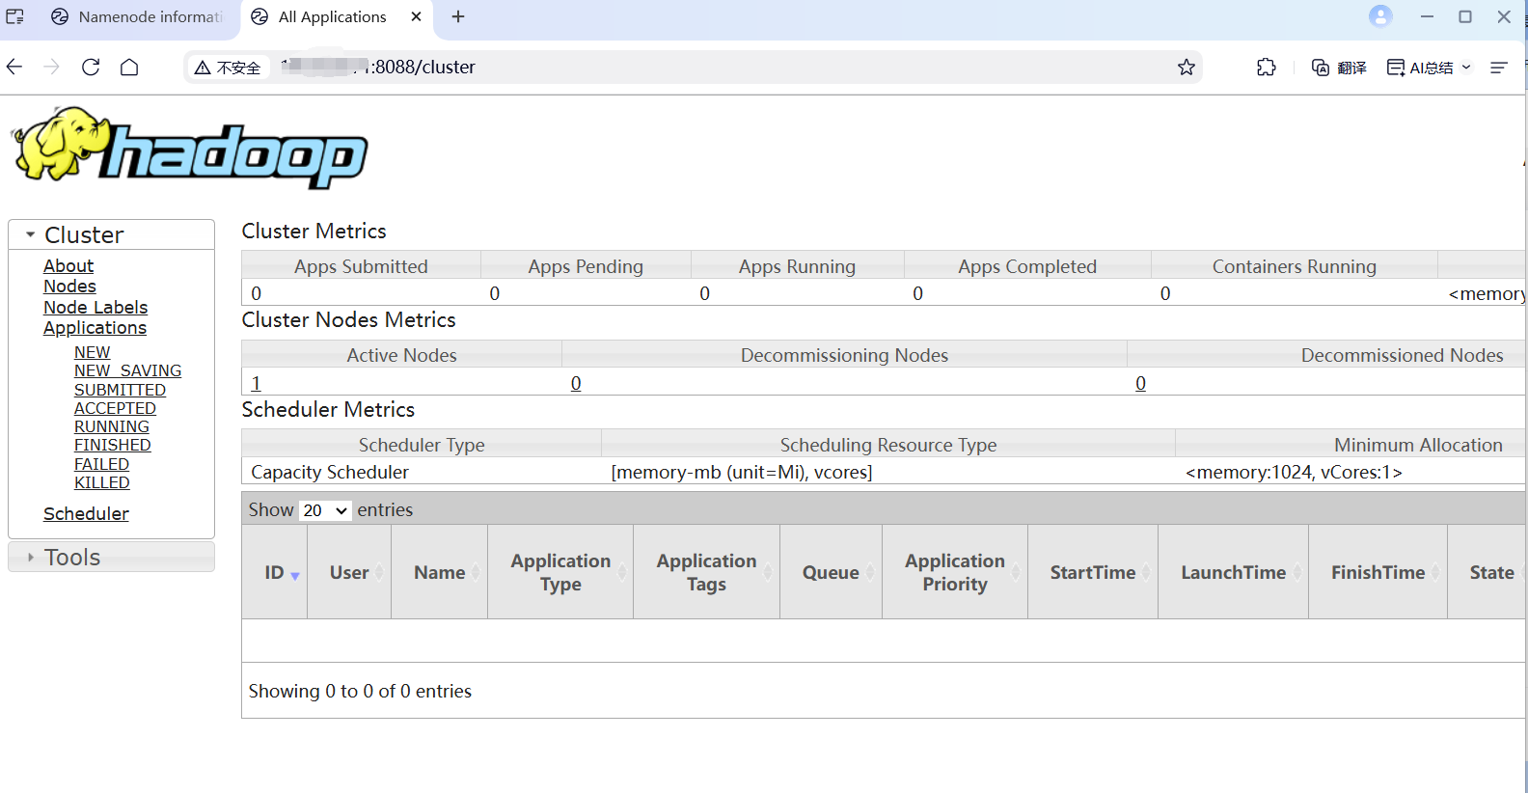Screen dimensions: 1528x793
Task: Sort the table by ID column
Action: tap(274, 572)
